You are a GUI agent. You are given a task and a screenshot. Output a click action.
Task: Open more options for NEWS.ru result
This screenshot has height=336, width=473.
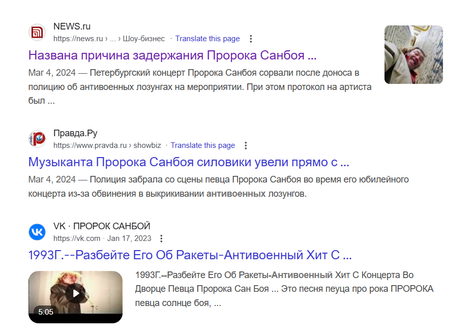pos(250,39)
